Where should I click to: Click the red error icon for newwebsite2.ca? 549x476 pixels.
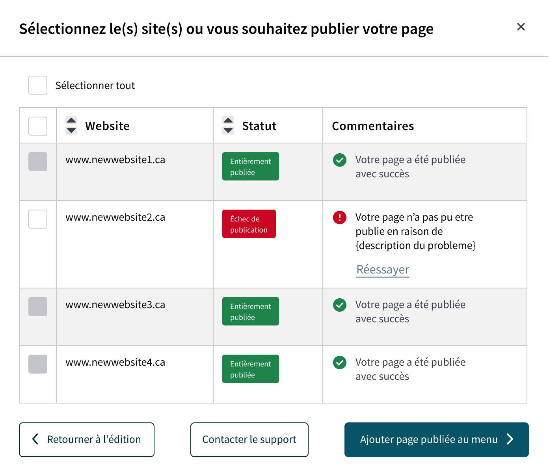pos(339,217)
